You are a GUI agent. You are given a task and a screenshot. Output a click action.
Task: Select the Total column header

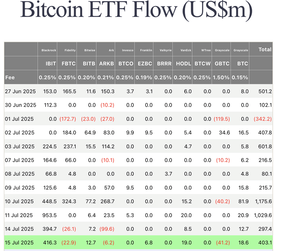point(265,49)
